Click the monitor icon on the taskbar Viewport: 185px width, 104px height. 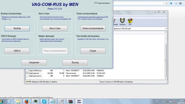[35, 101]
